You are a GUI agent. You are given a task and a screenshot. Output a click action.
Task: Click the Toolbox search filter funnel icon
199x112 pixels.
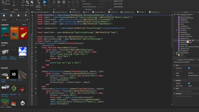(27, 20)
